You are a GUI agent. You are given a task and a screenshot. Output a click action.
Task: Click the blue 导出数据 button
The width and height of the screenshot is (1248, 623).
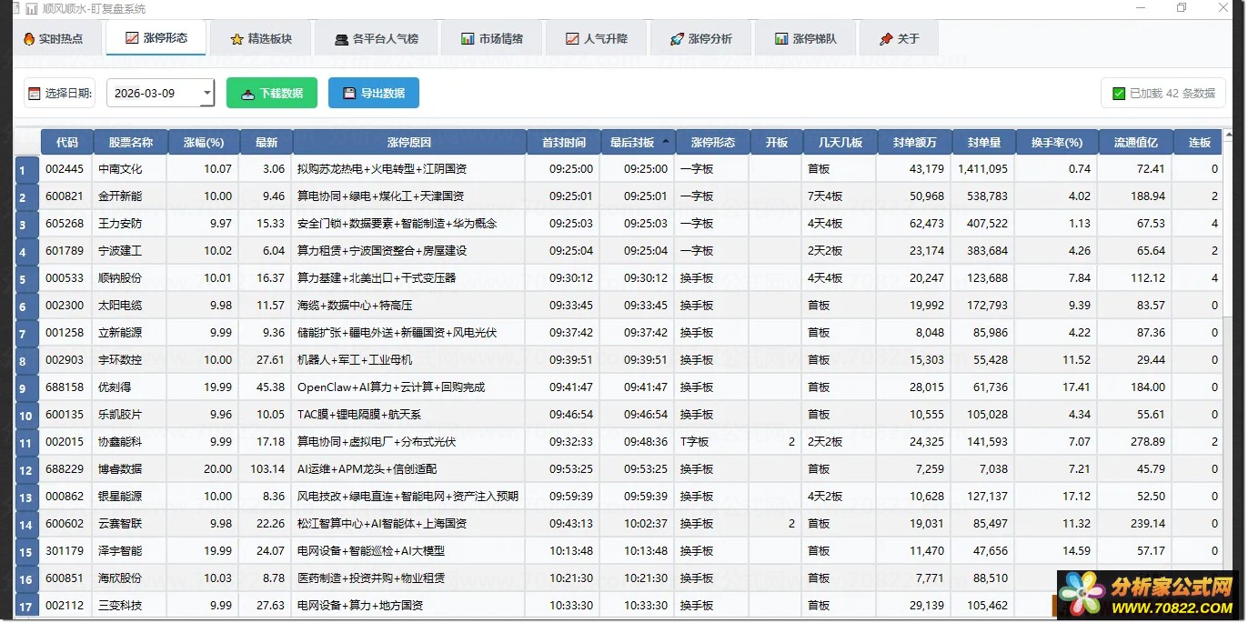(x=373, y=93)
